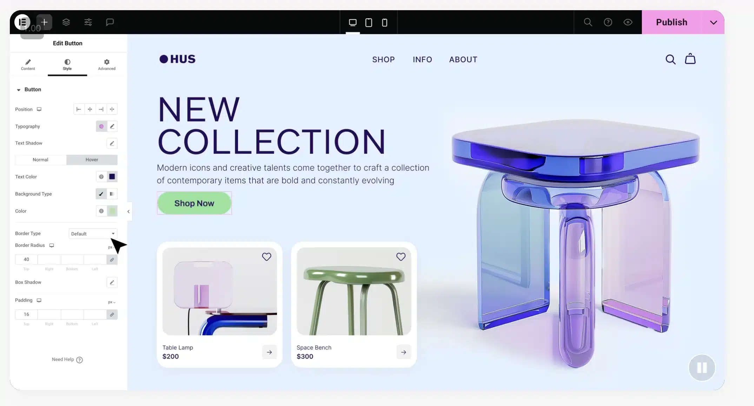Click the green Color swatch for button background
Viewport: 754px width, 406px height.
click(x=112, y=210)
